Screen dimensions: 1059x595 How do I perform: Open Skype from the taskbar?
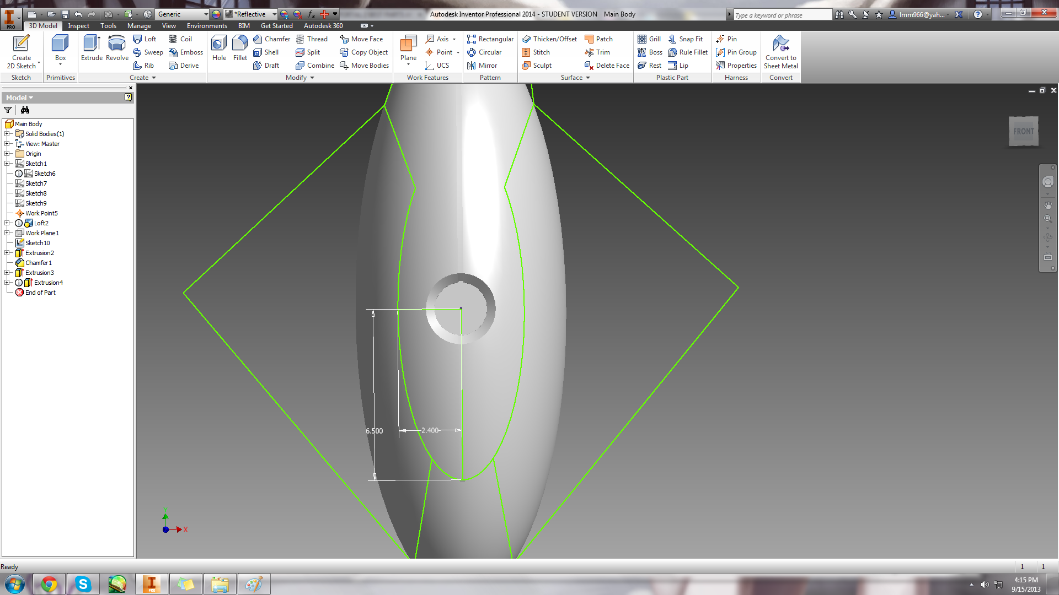83,584
